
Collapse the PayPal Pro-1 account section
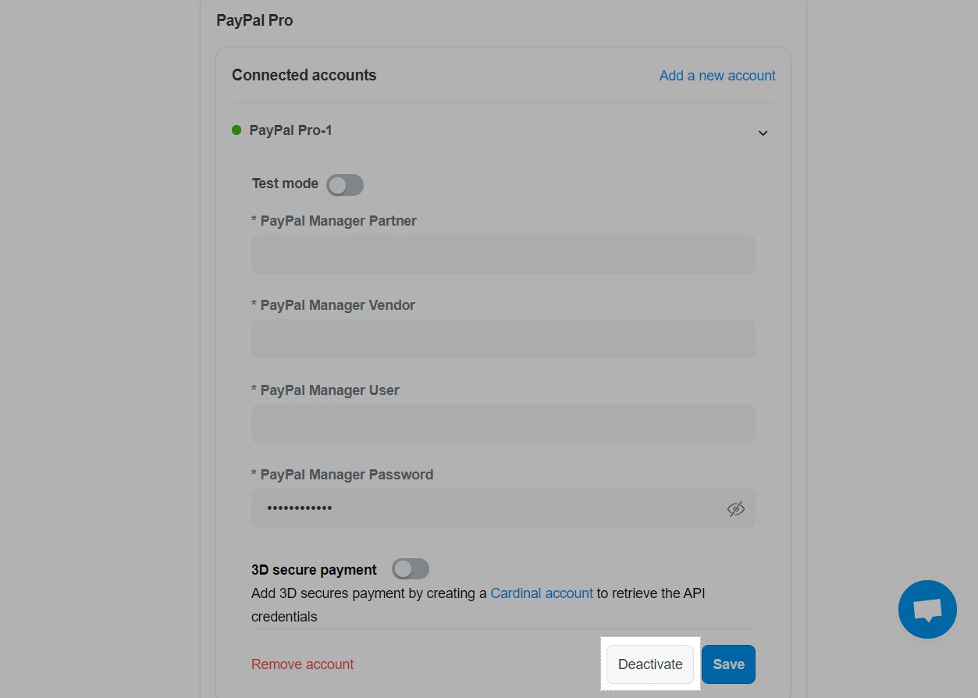(763, 133)
